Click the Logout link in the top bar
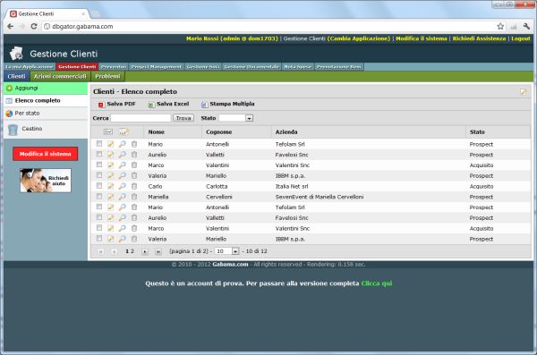This screenshot has height=355, width=537. click(x=521, y=38)
